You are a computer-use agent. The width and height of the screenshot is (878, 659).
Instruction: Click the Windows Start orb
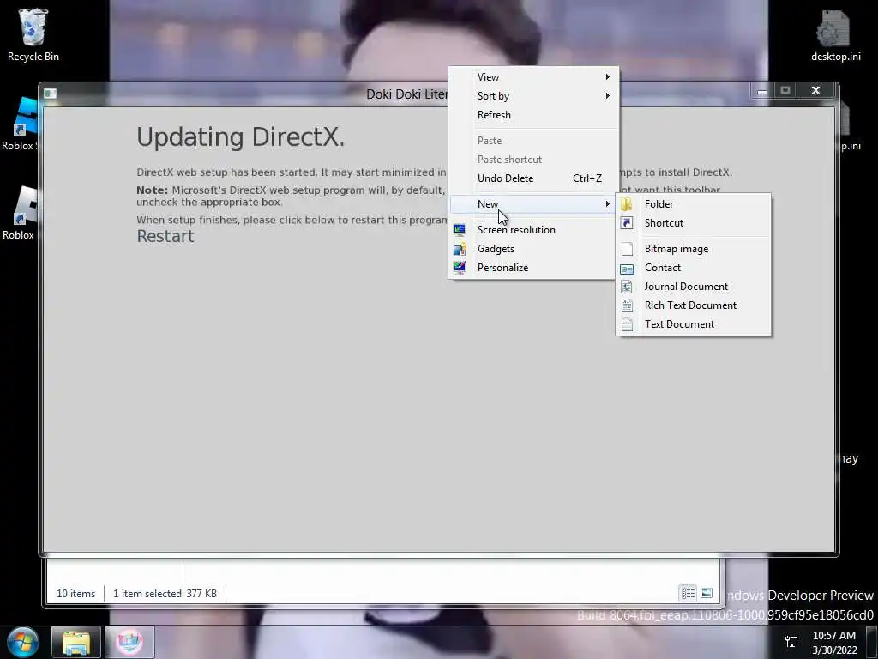[x=23, y=642]
